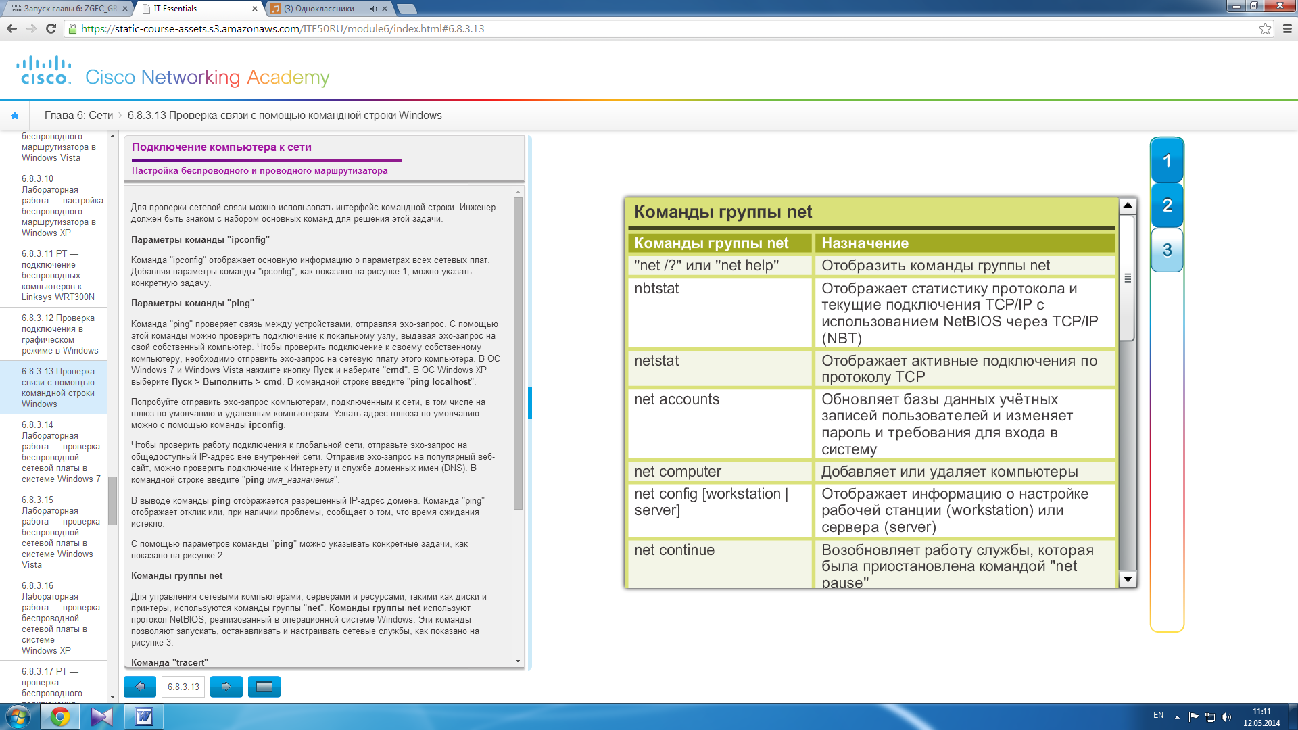Close the IT Essentials tab
The height and width of the screenshot is (730, 1298).
click(x=255, y=9)
